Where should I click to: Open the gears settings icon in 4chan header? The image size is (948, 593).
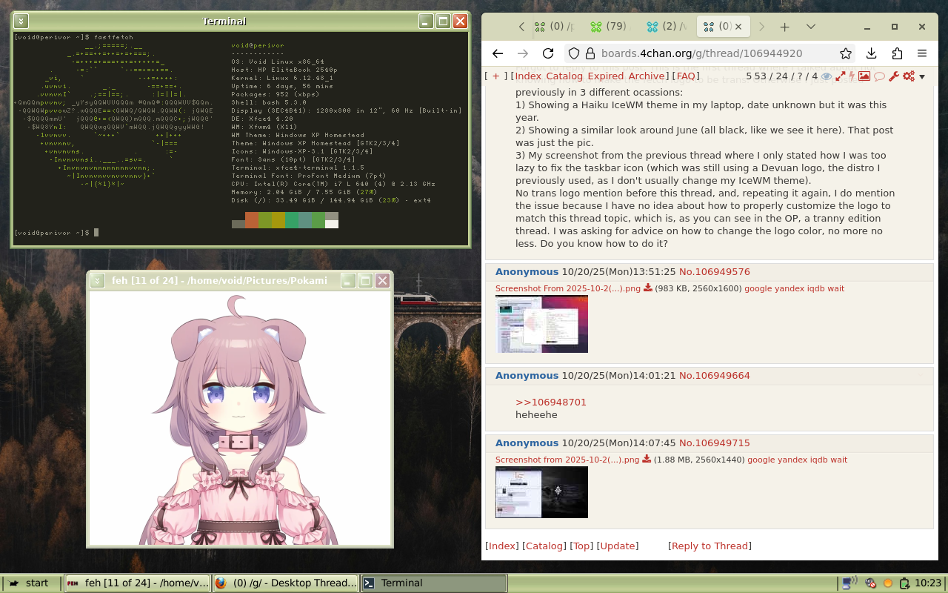[909, 76]
